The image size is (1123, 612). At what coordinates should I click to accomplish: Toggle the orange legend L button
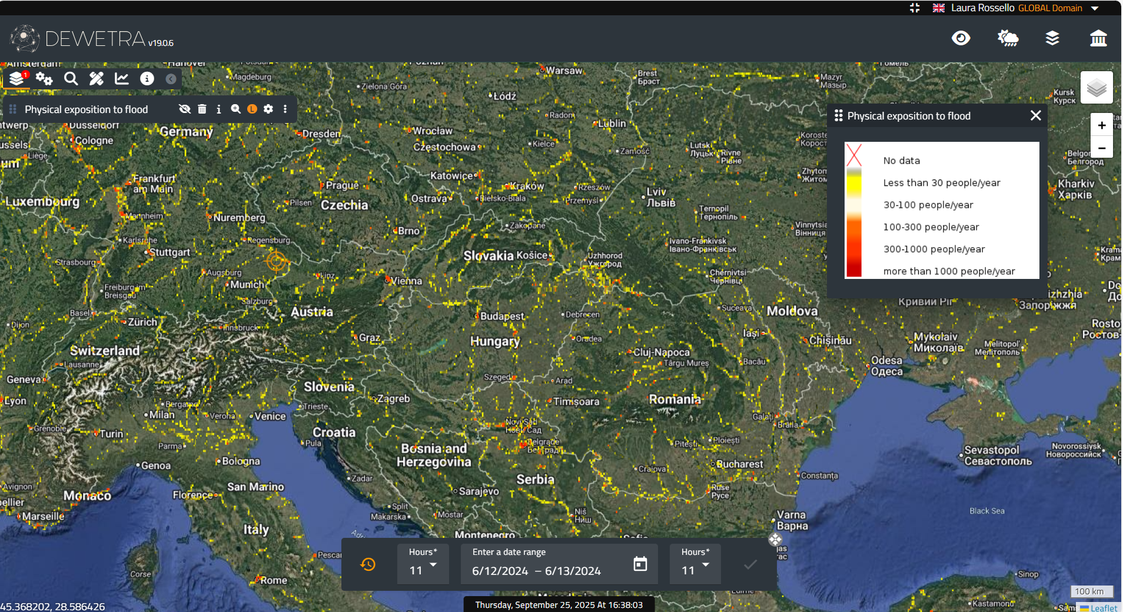click(x=252, y=109)
